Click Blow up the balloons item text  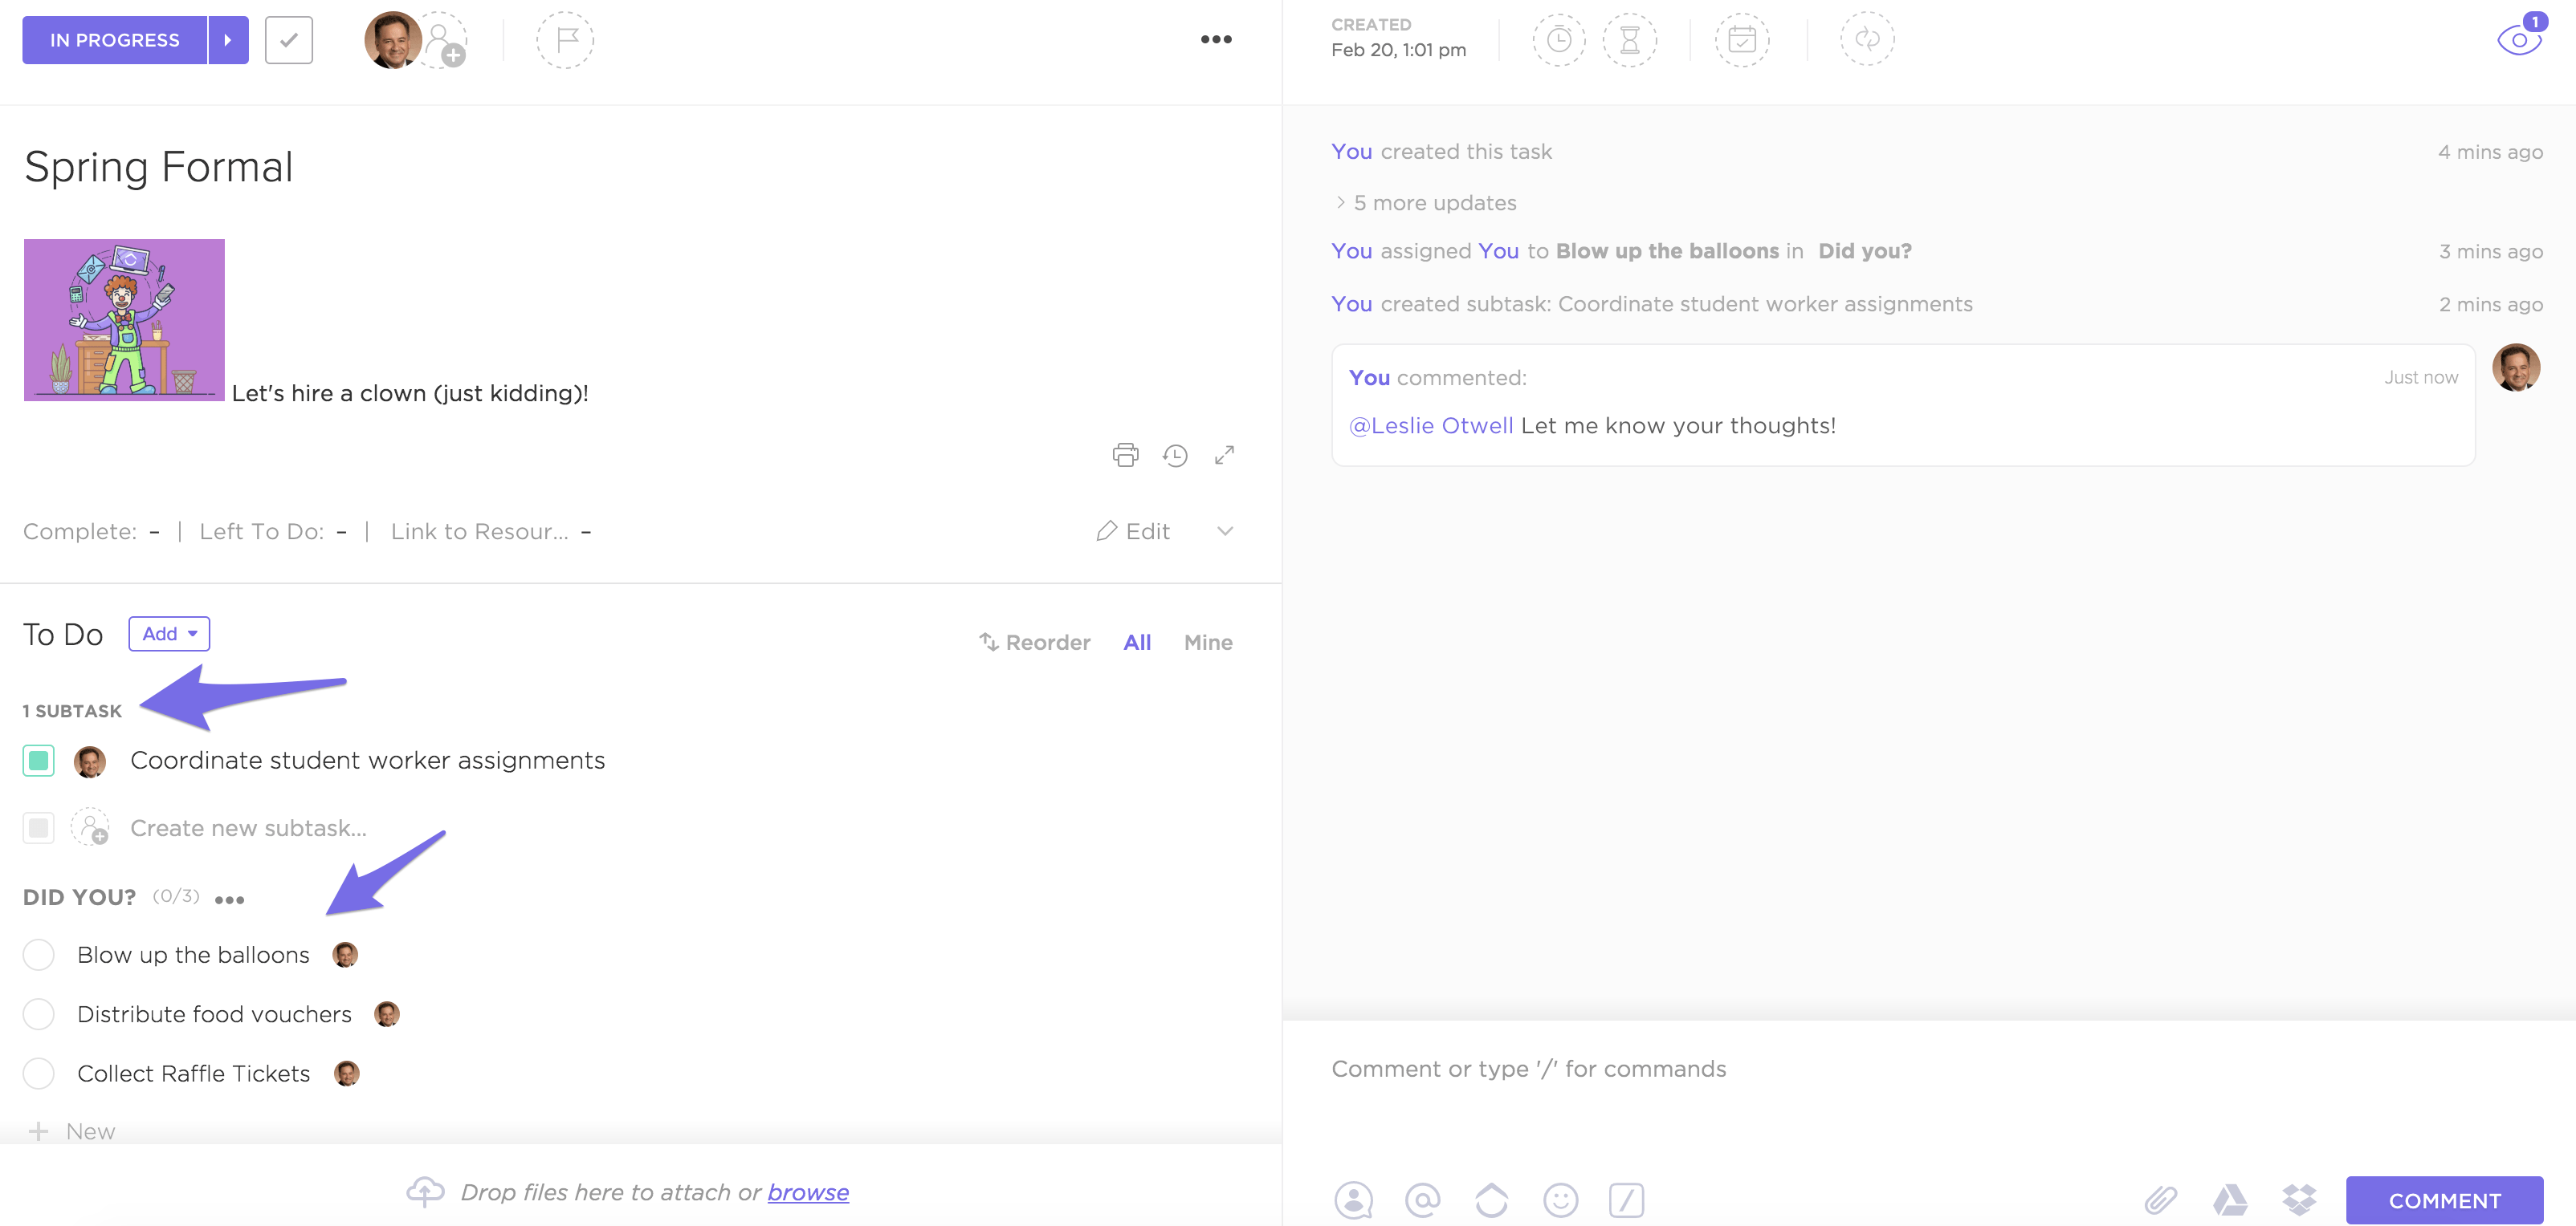point(193,956)
